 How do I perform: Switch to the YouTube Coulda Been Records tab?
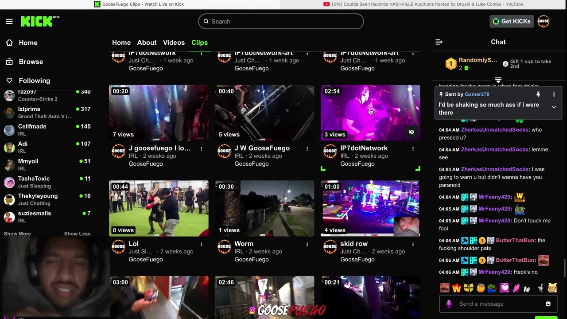tap(424, 4)
